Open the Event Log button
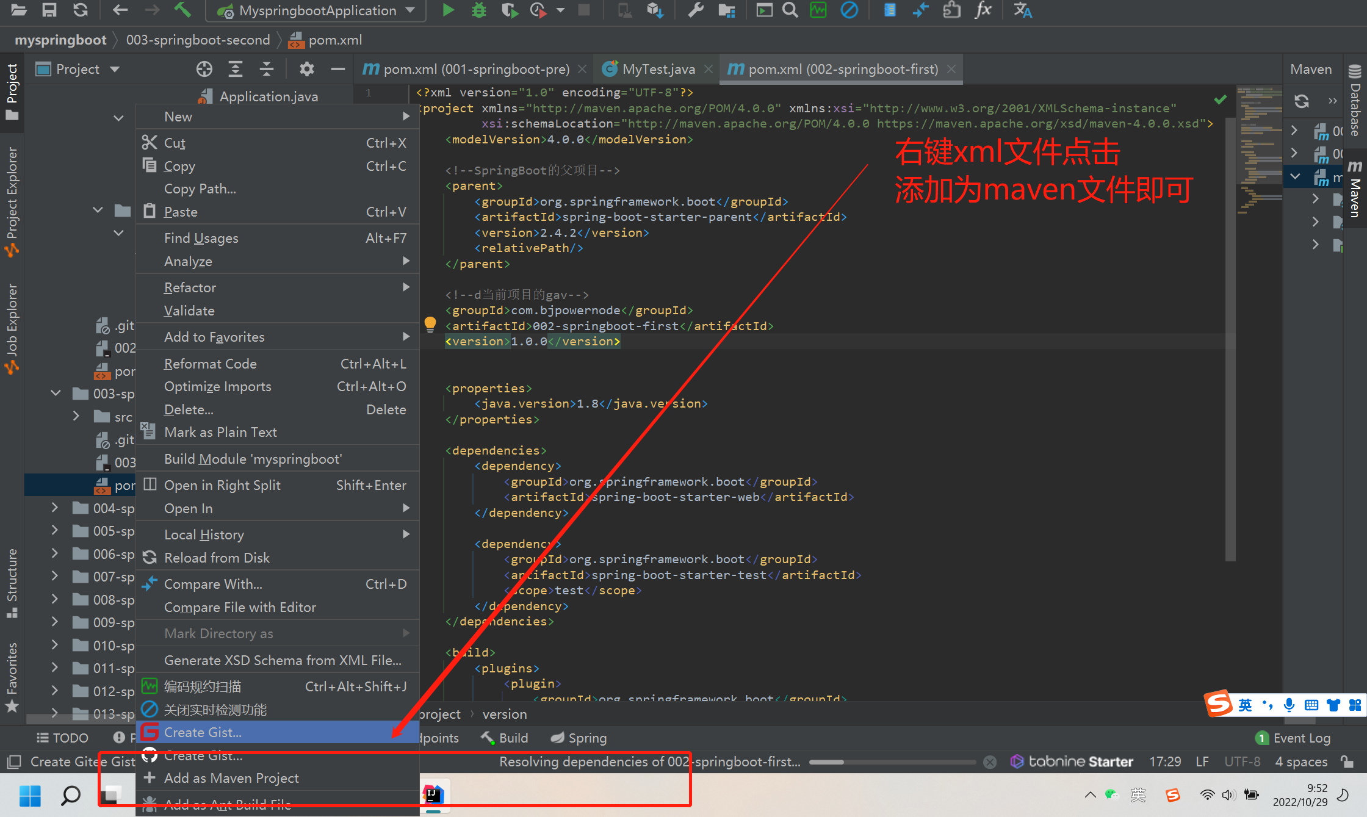Viewport: 1367px width, 817px height. pos(1293,738)
